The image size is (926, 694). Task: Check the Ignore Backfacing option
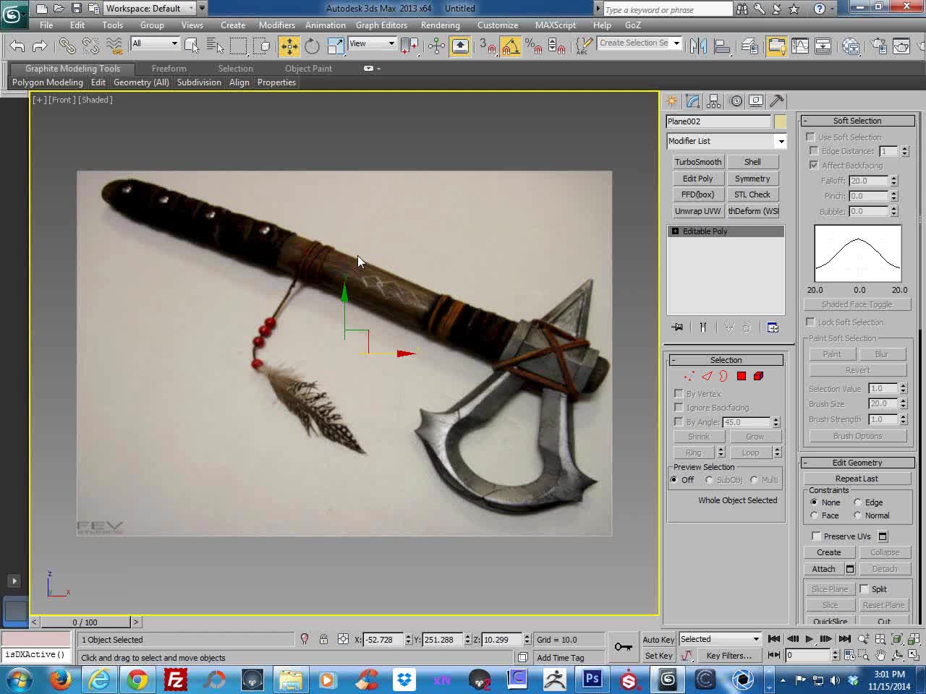click(x=679, y=407)
